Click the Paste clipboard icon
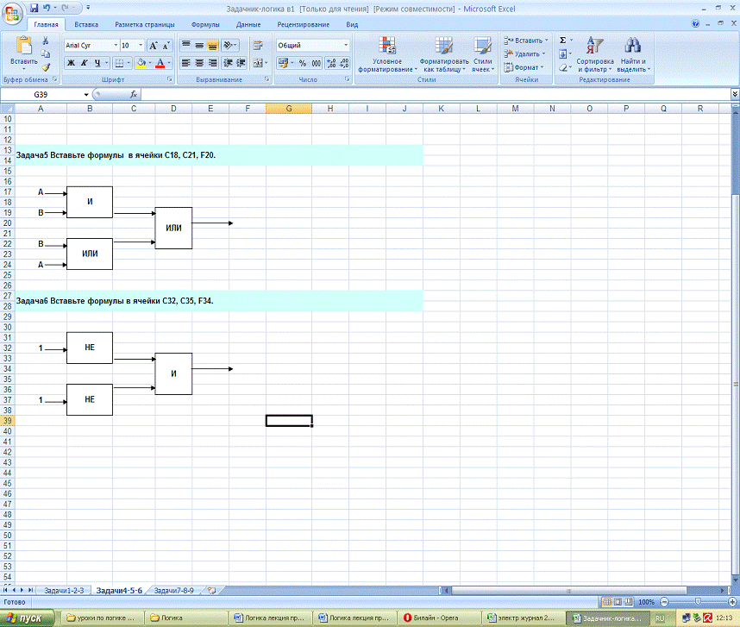 pyautogui.click(x=24, y=47)
